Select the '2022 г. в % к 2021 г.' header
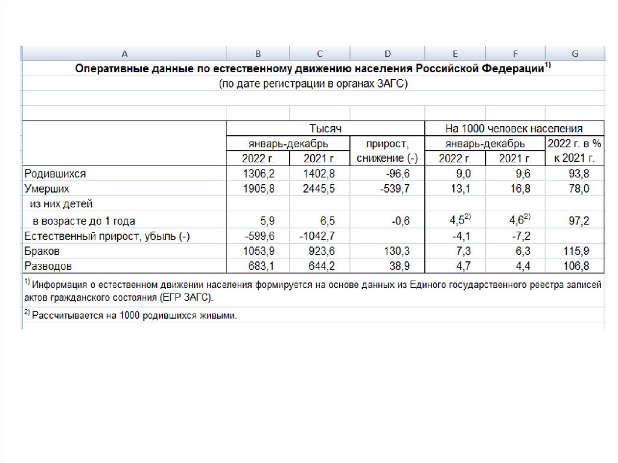Screen dimensions: 618x463 [x=575, y=151]
